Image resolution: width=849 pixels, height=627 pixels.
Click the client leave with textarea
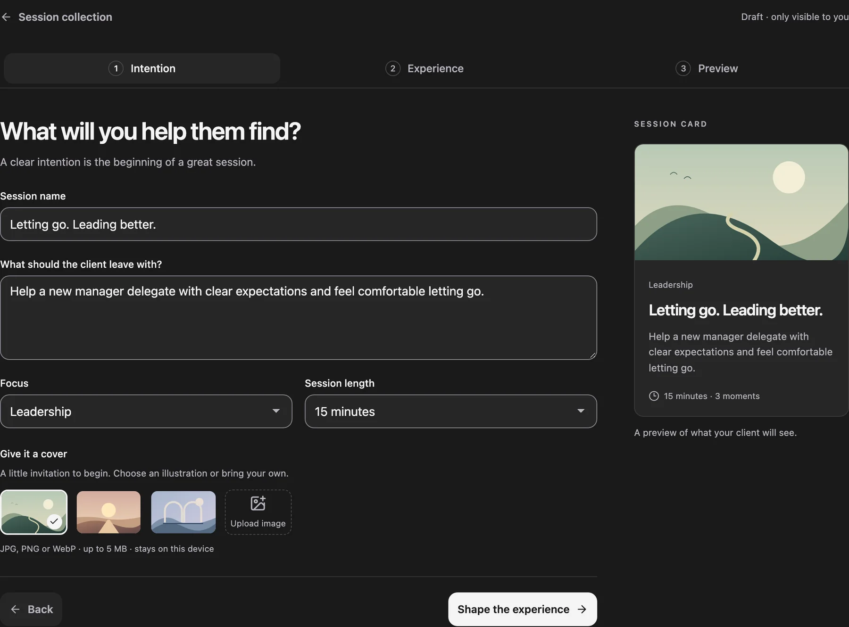point(299,318)
